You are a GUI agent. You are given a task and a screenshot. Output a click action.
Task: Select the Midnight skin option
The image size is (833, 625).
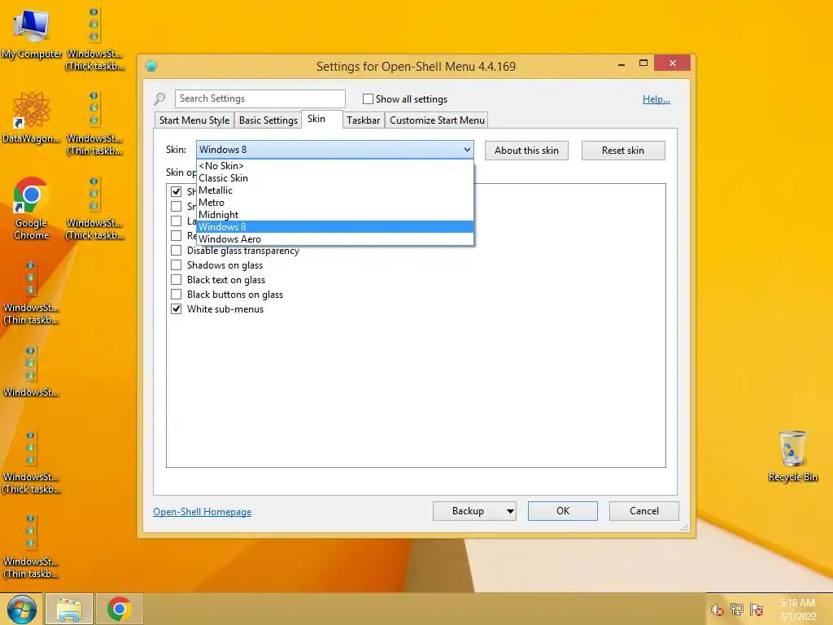334,215
